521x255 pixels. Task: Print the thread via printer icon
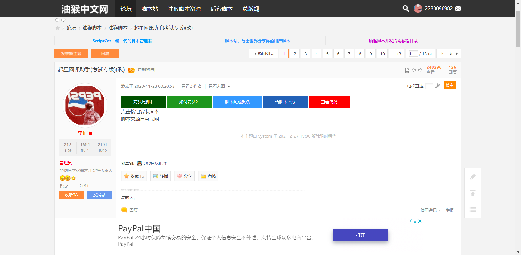[x=407, y=70]
